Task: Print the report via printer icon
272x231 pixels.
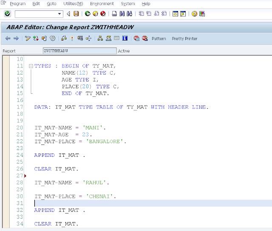Action: [x=114, y=14]
